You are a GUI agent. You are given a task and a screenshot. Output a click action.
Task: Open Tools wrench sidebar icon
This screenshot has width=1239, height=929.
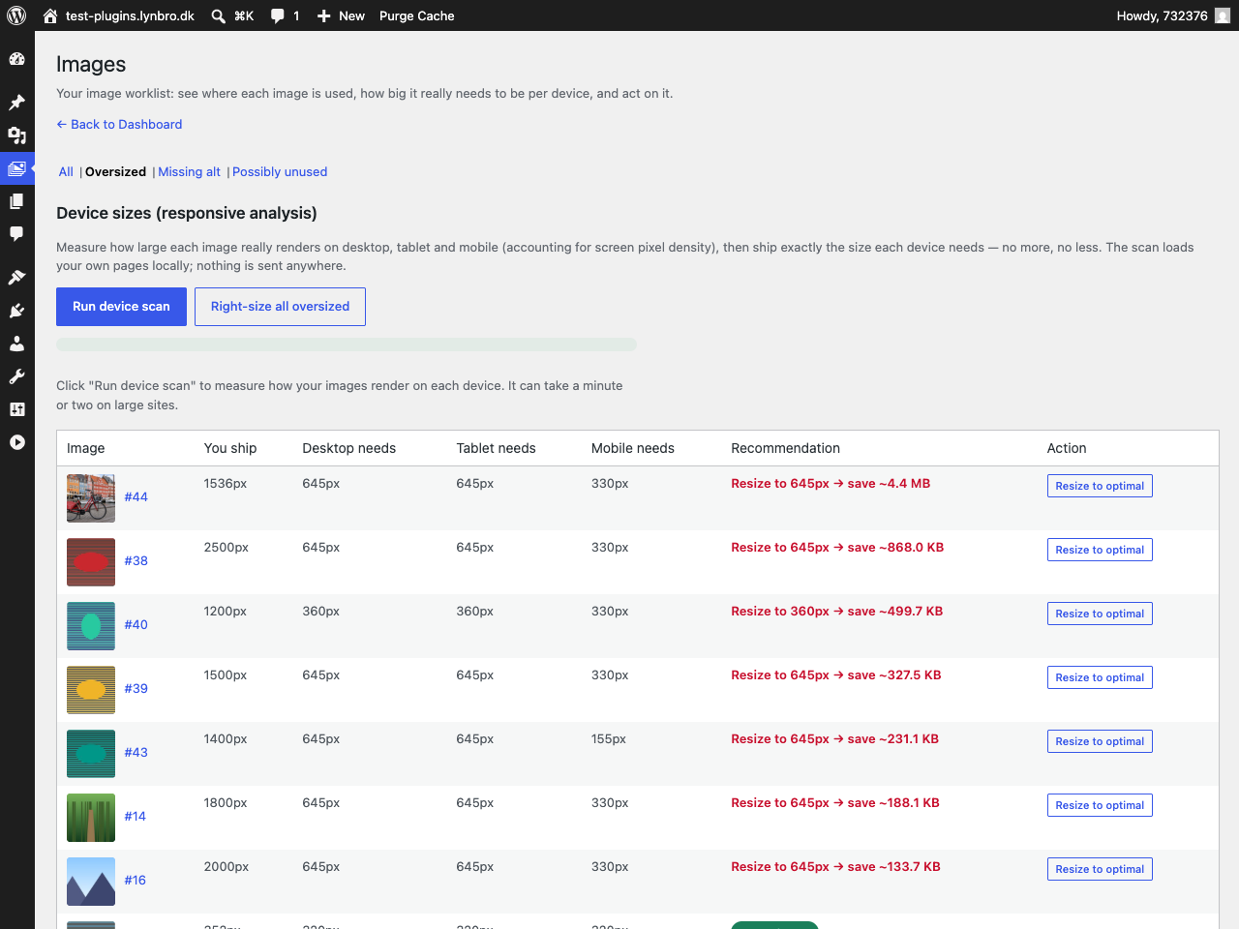16,376
